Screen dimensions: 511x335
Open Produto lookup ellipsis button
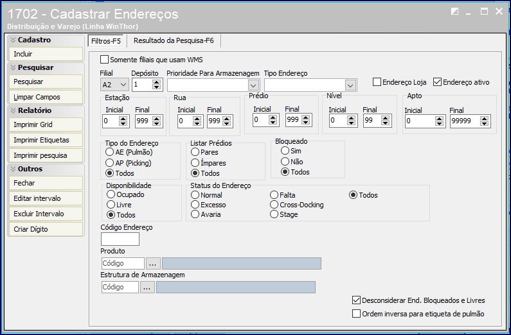coord(153,263)
